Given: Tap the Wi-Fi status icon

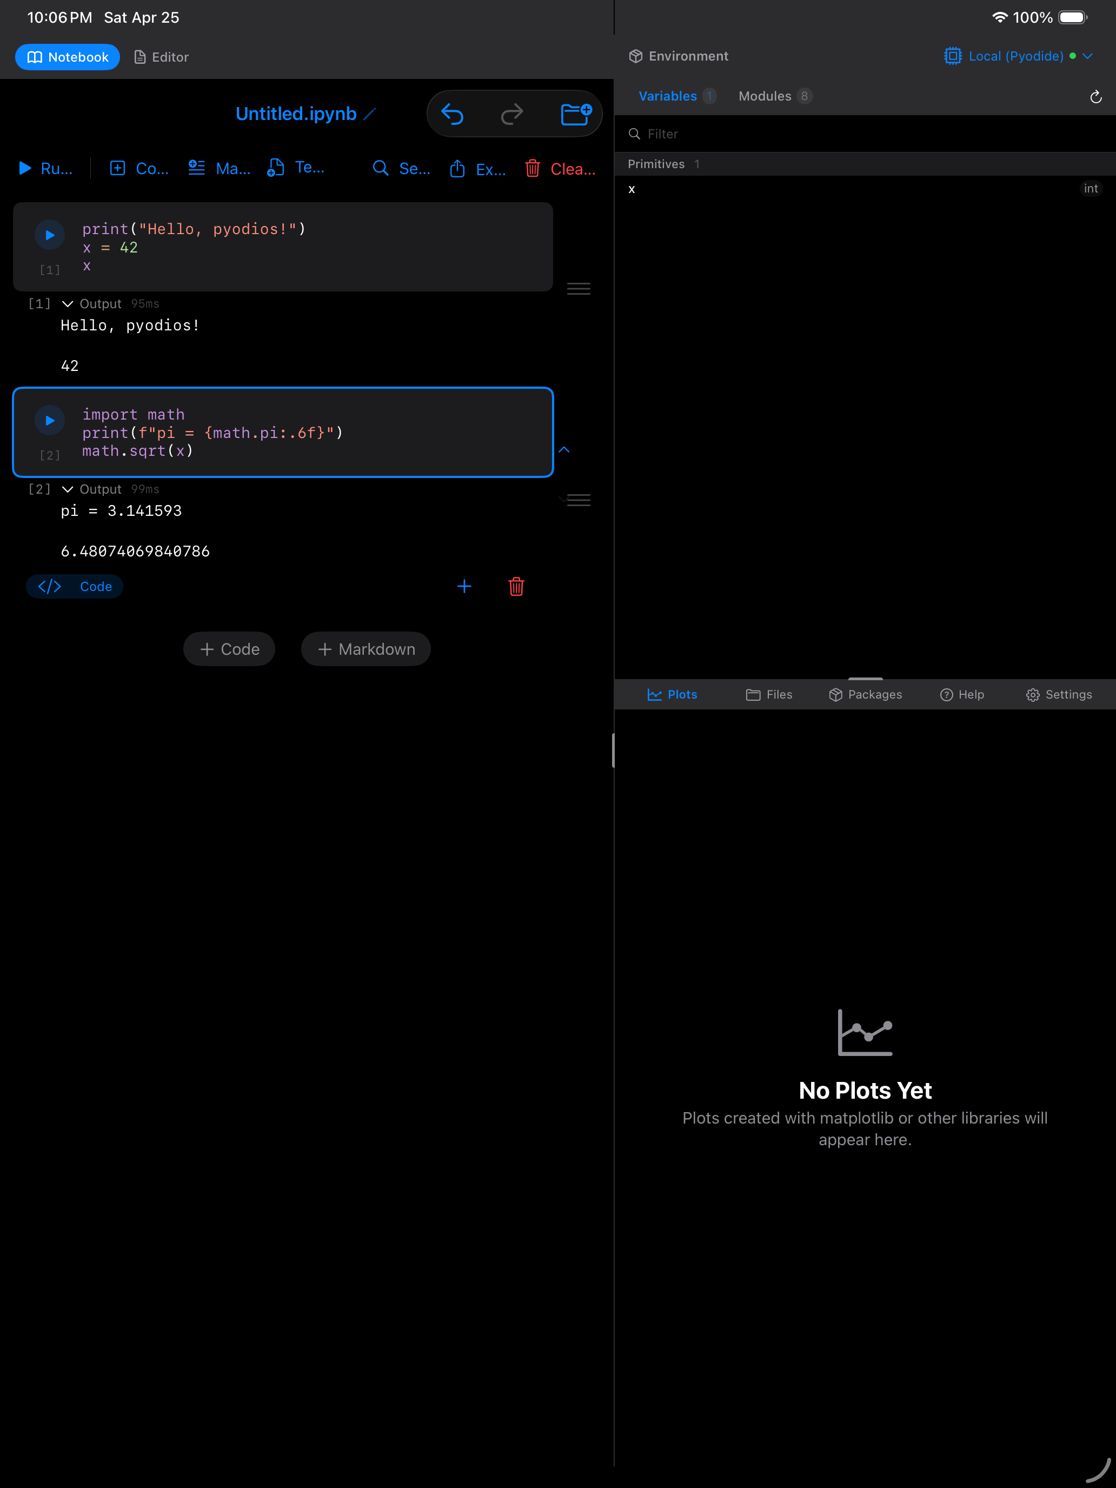Looking at the screenshot, I should pos(1000,17).
